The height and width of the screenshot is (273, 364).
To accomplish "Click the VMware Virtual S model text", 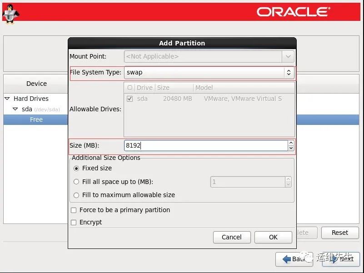I will pyautogui.click(x=243, y=99).
